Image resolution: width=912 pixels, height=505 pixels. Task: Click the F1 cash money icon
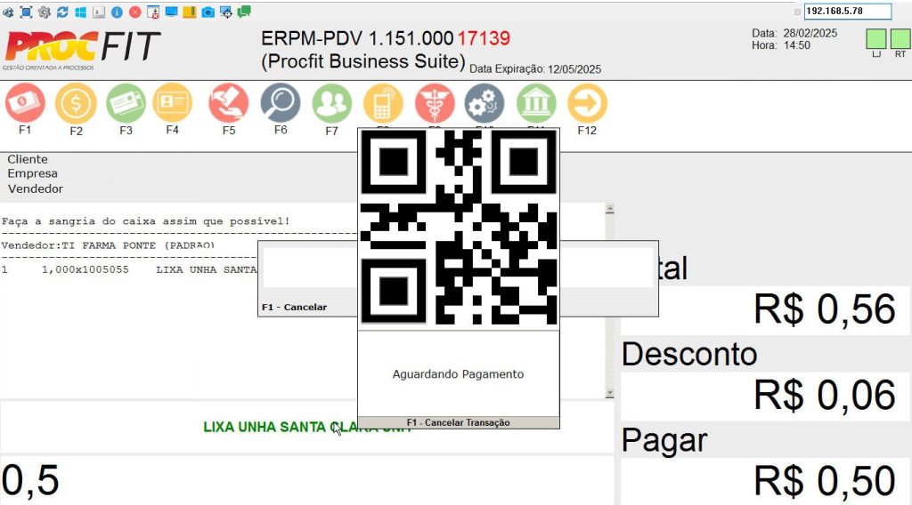pos(25,103)
